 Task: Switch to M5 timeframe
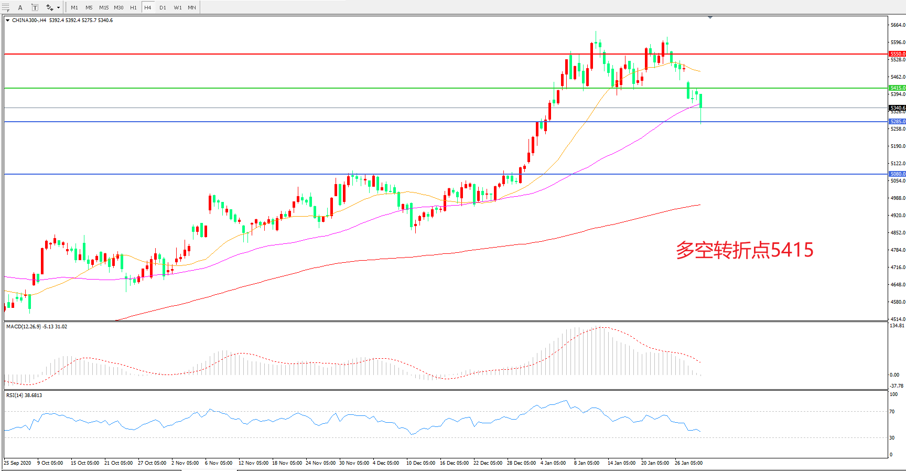pos(89,7)
